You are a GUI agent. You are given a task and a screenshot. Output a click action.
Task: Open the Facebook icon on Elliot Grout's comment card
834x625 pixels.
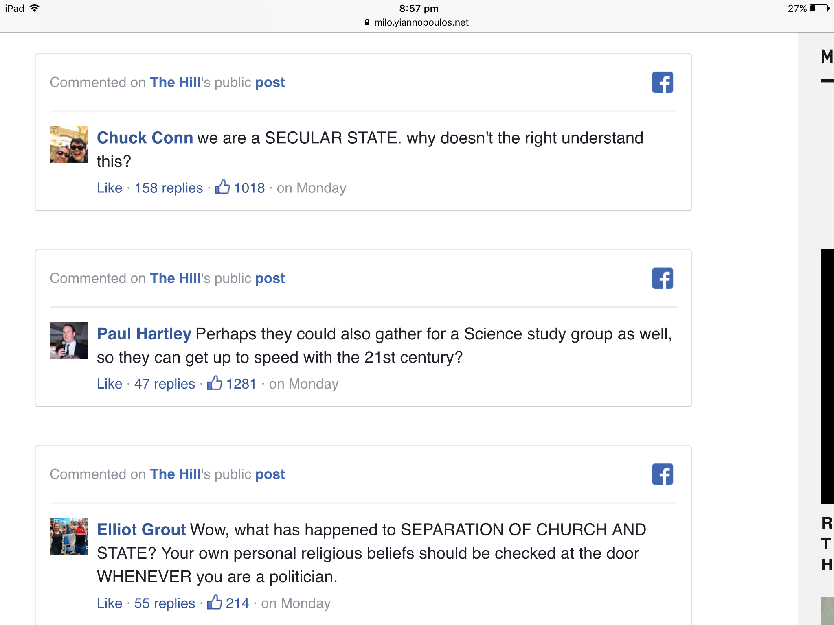[x=662, y=474]
